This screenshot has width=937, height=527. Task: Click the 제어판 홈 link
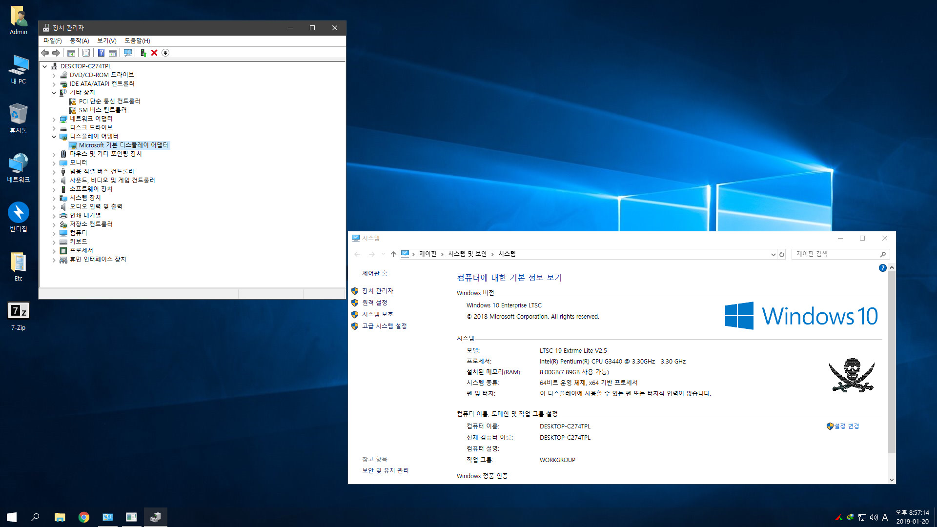[374, 273]
